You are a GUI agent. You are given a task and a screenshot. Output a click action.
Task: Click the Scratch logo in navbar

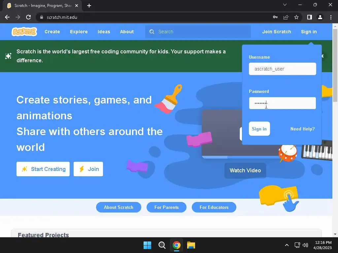[x=24, y=32]
